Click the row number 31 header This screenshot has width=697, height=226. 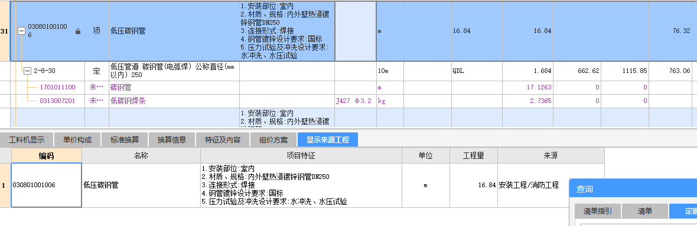pyautogui.click(x=5, y=31)
